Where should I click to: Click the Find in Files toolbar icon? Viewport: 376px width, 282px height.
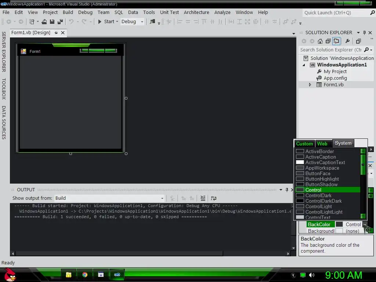tap(152, 22)
